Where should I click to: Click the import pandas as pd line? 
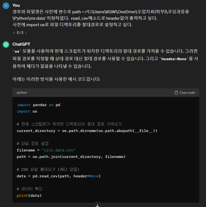pyautogui.click(x=39, y=105)
